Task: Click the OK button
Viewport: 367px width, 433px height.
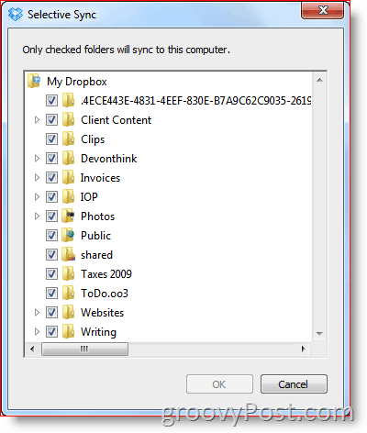Action: 219,384
